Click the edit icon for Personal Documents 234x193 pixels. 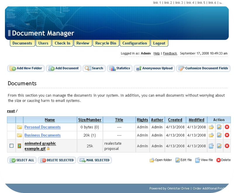coord(219,127)
